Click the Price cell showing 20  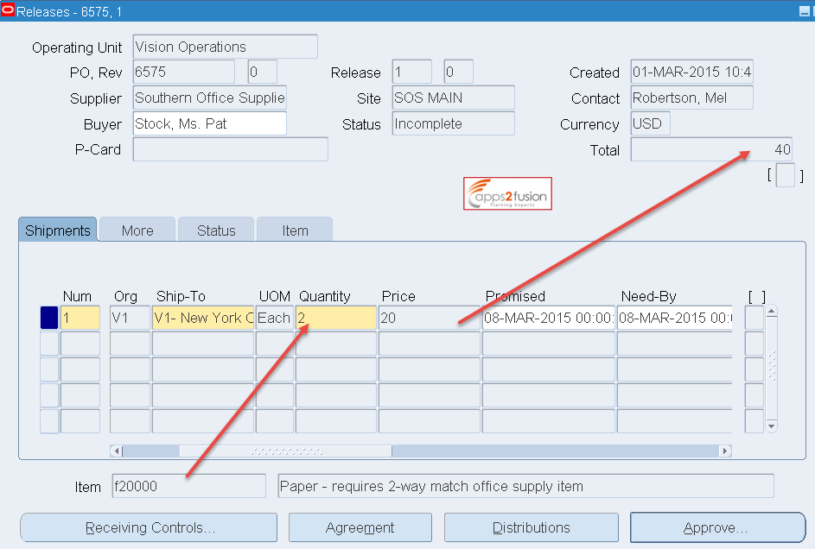coord(430,318)
